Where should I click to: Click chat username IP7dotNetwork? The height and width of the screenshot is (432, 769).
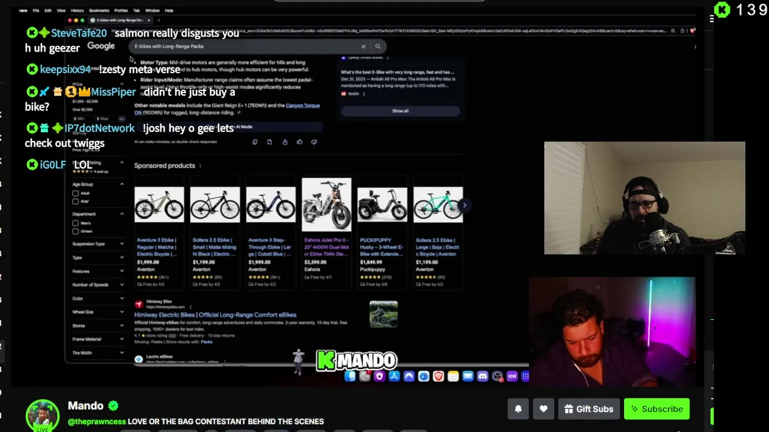coord(99,128)
